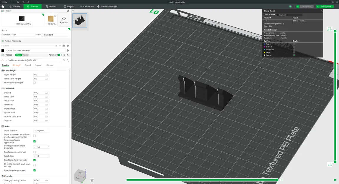The image size is (339, 184).
Task: Click the horizontal layer progress slider handle
Action: [x=277, y=180]
